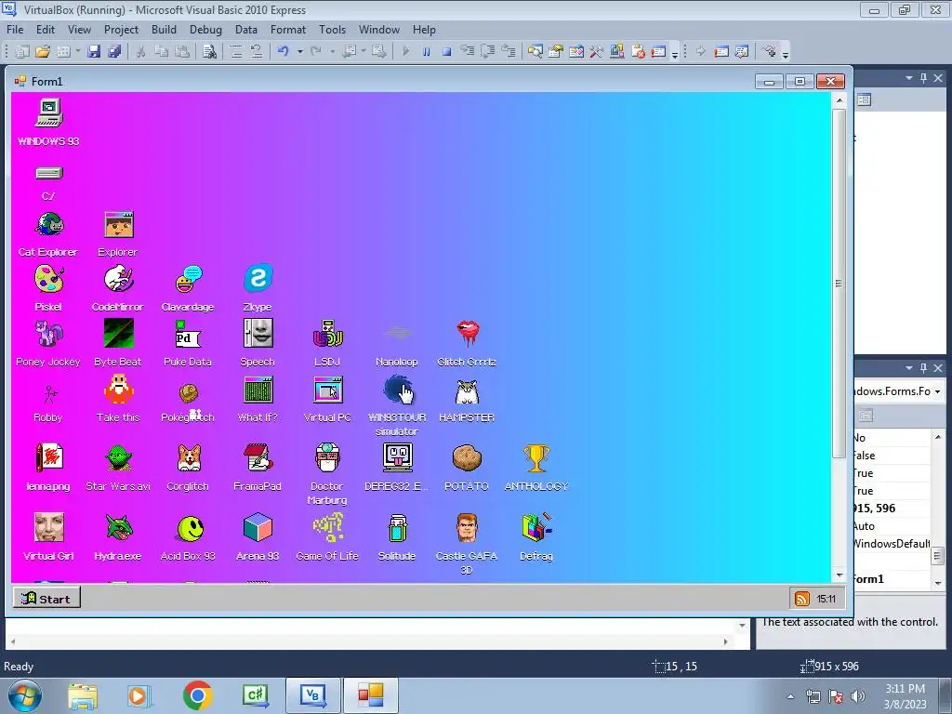Launch the Nanoloop icon
This screenshot has width=952, height=714.
point(398,334)
